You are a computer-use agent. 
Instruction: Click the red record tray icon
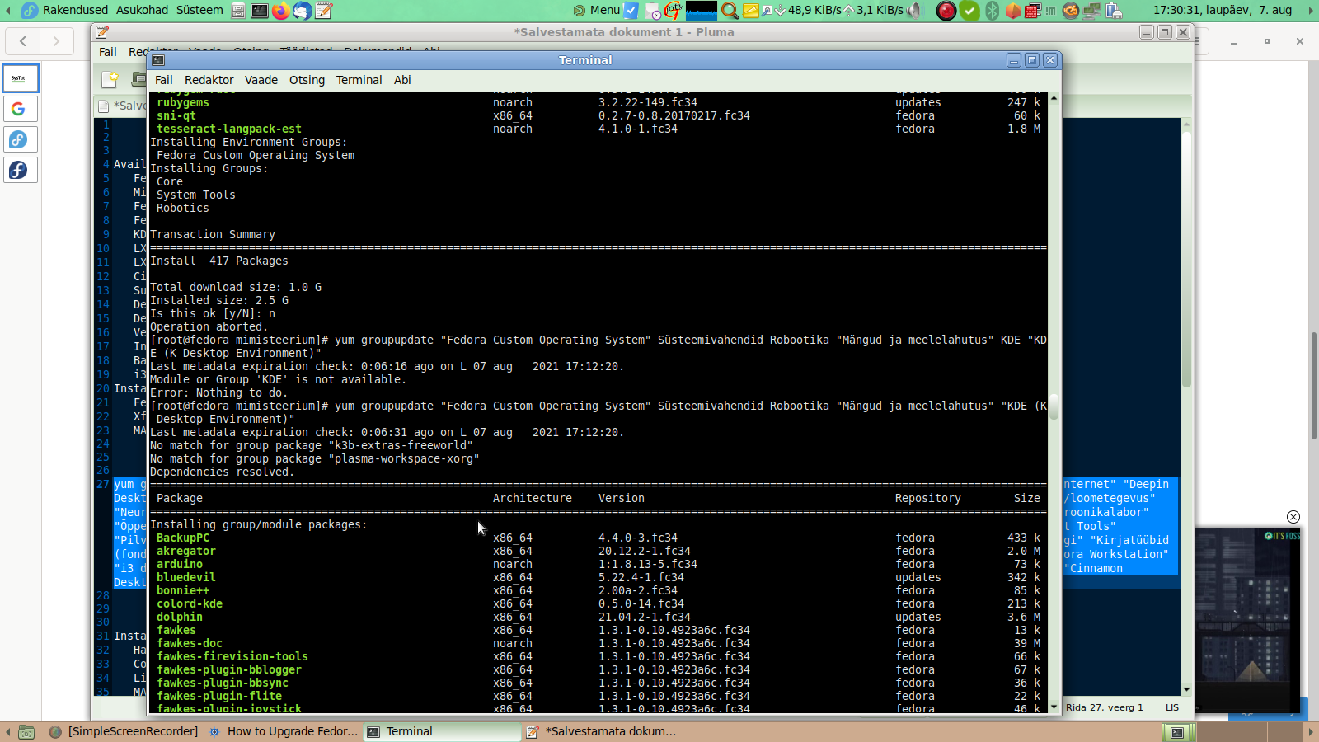[946, 11]
